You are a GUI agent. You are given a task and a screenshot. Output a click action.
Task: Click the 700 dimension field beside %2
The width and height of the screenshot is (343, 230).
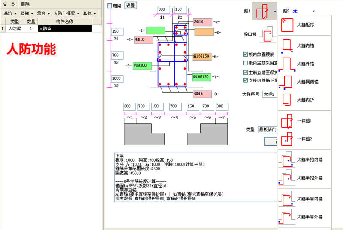[x=117, y=55]
